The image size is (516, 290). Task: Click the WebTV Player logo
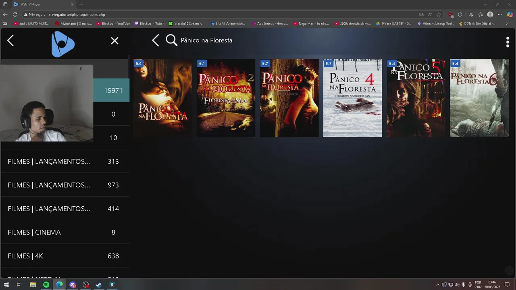tap(63, 44)
